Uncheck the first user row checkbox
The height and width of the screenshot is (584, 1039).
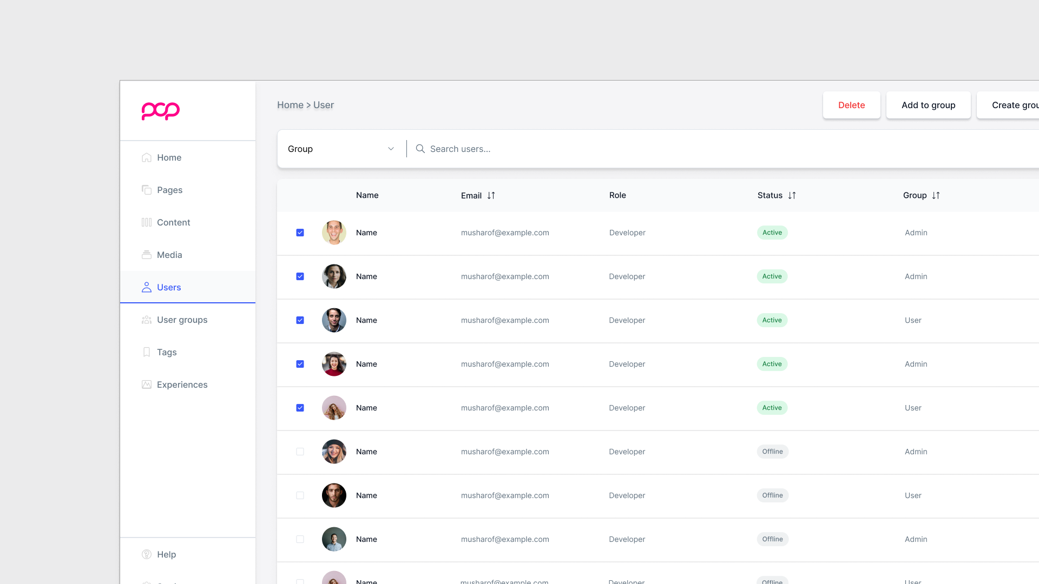click(x=300, y=233)
